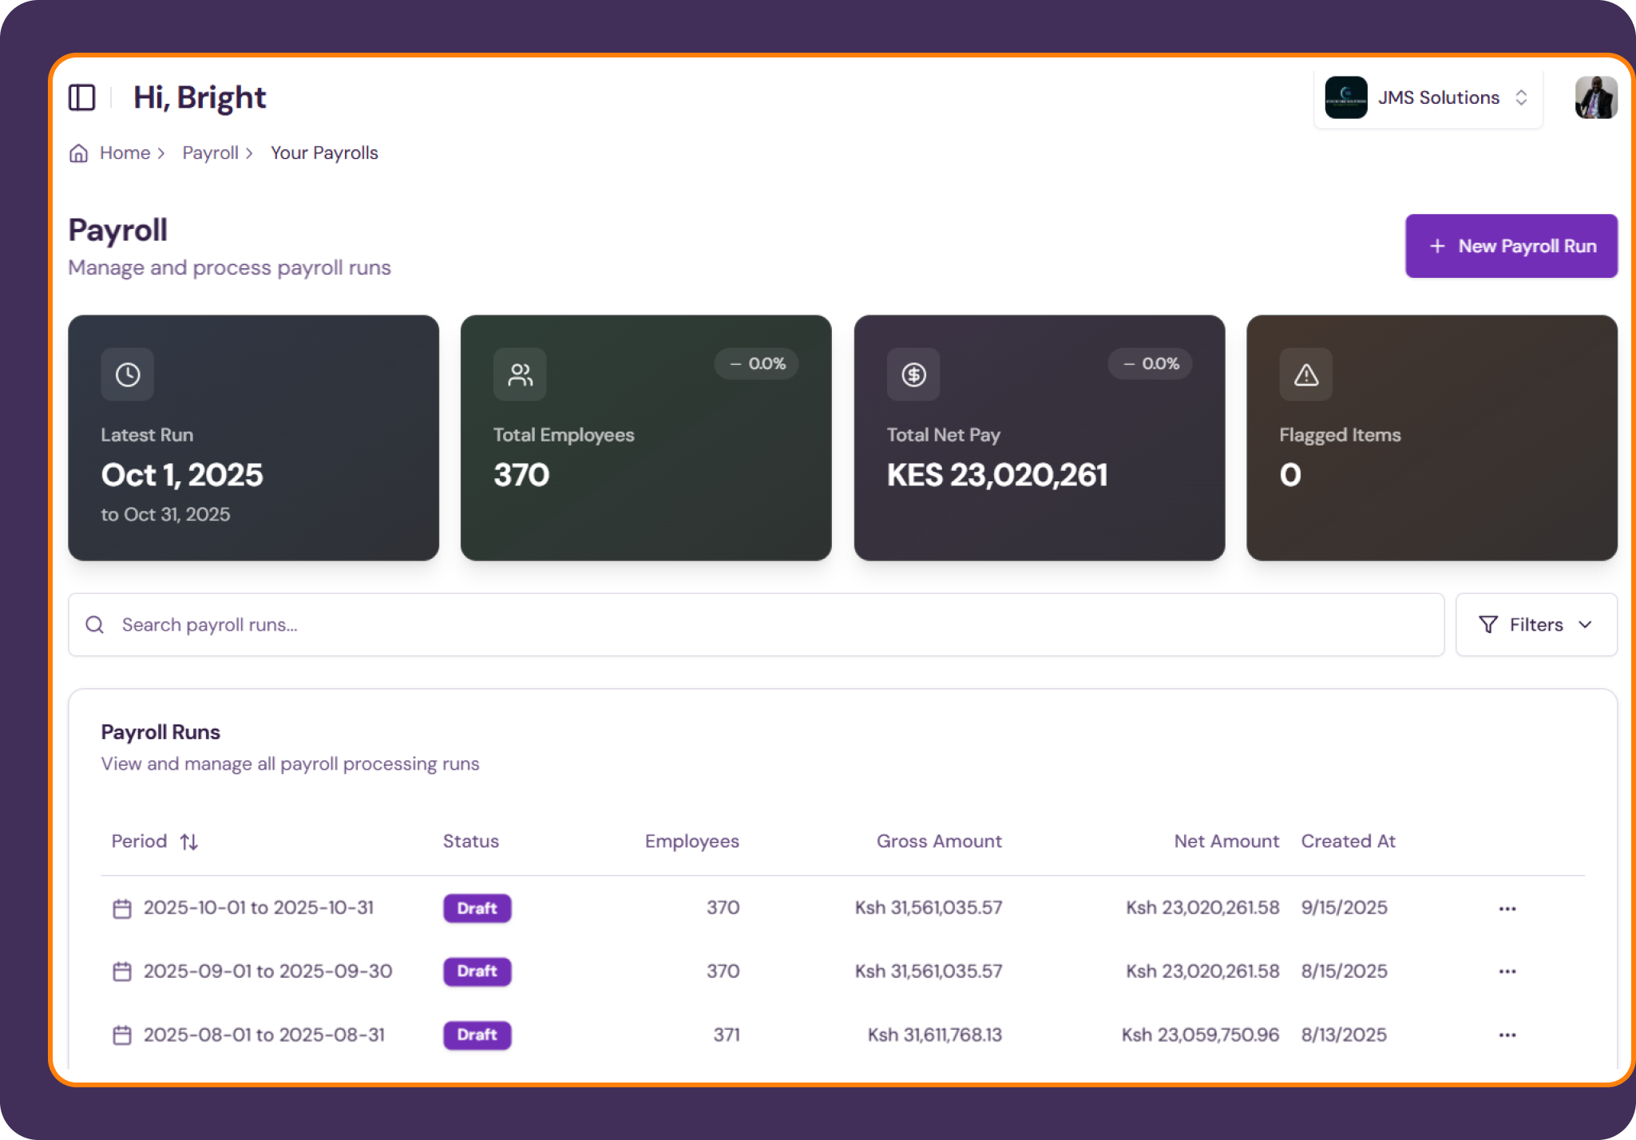Viewport: 1636px width, 1140px height.
Task: Select the 2025-08-01 to 2025-08-31 row
Action: coord(263,1035)
